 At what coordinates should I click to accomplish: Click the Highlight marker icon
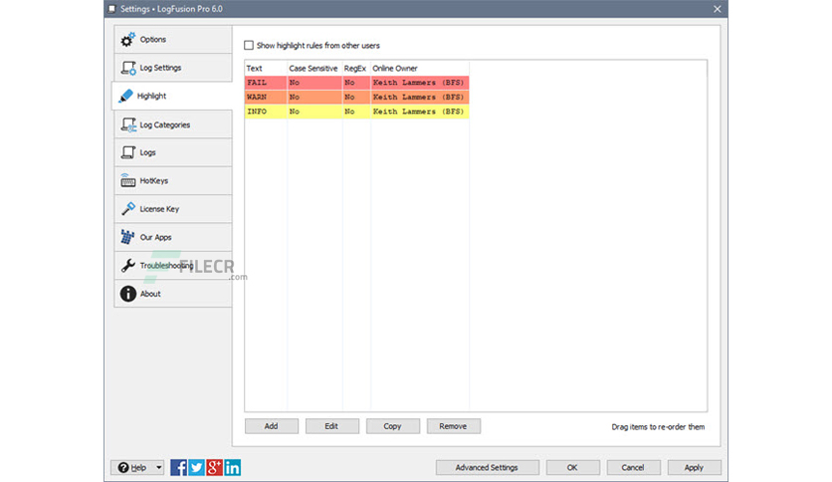click(125, 96)
